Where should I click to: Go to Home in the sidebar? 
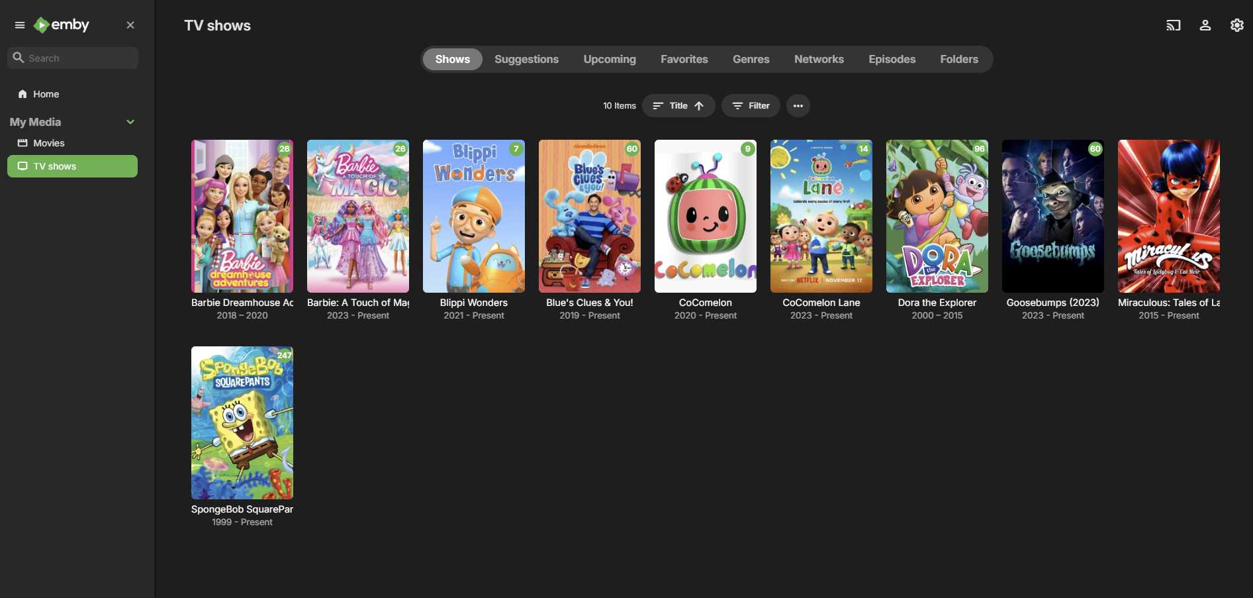coord(73,94)
